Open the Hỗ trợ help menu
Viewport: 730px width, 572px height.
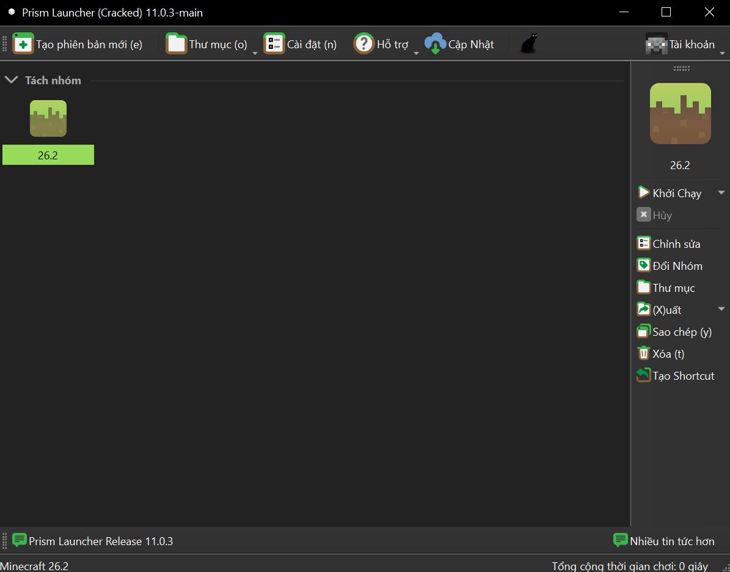(385, 44)
